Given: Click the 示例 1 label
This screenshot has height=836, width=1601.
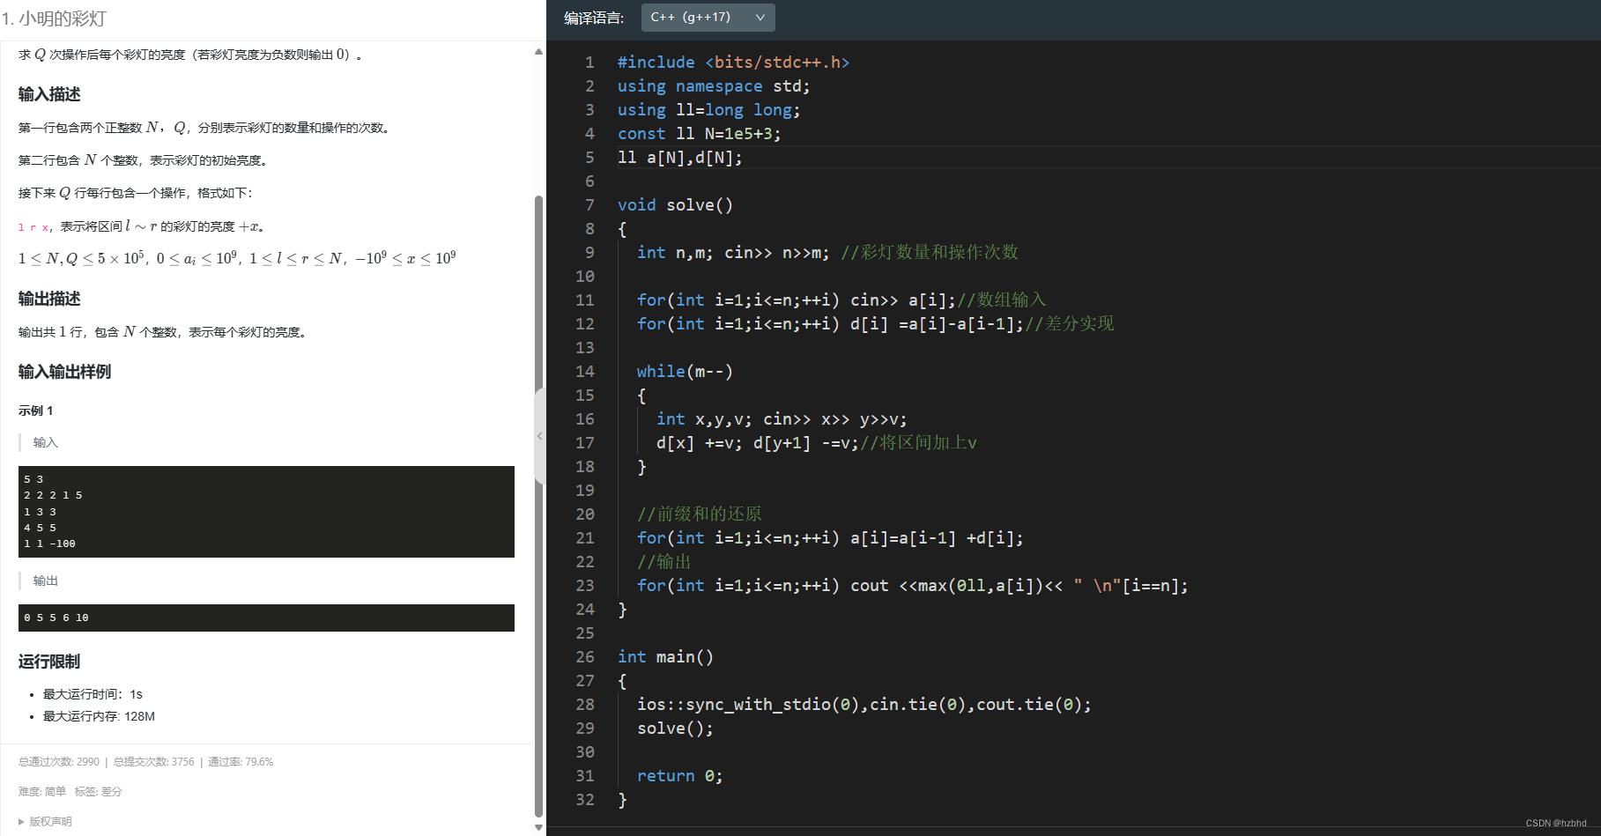Looking at the screenshot, I should 35,411.
